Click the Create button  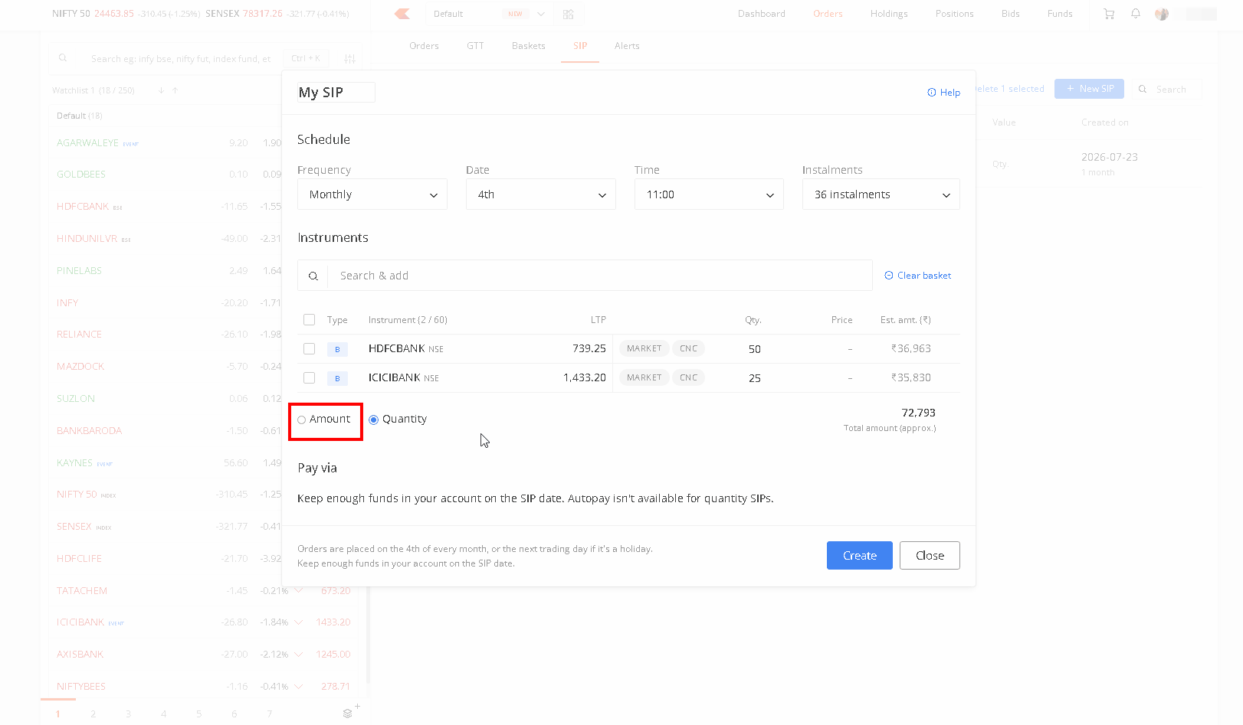tap(860, 556)
